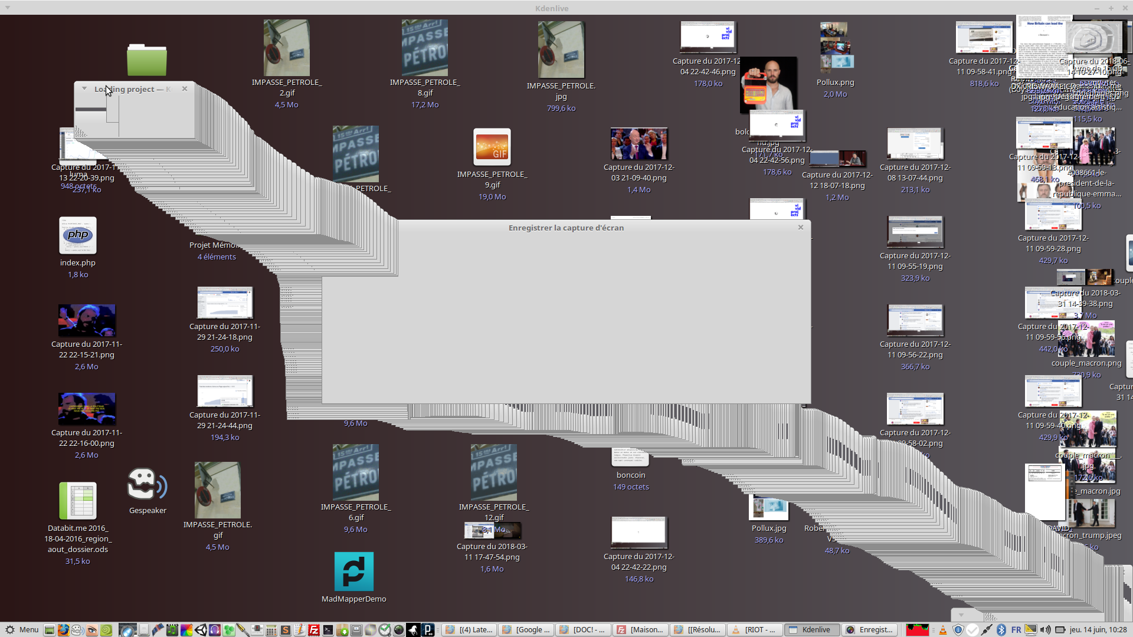
Task: Open FileZilla launcher icon in panel
Action: (x=314, y=630)
